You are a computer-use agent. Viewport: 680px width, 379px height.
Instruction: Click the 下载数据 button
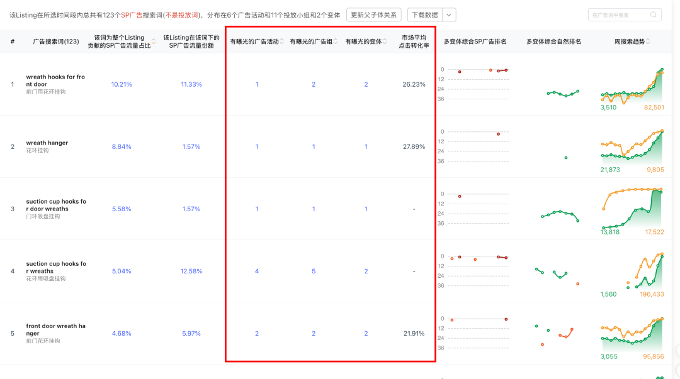(x=425, y=14)
